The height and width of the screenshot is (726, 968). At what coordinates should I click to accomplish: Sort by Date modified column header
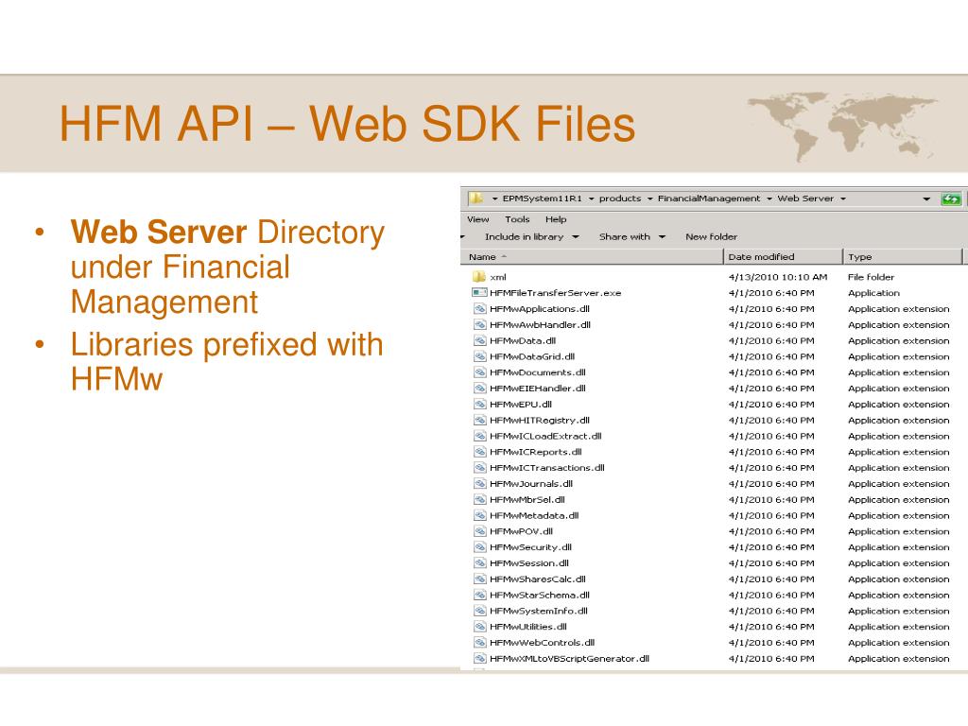pos(783,257)
